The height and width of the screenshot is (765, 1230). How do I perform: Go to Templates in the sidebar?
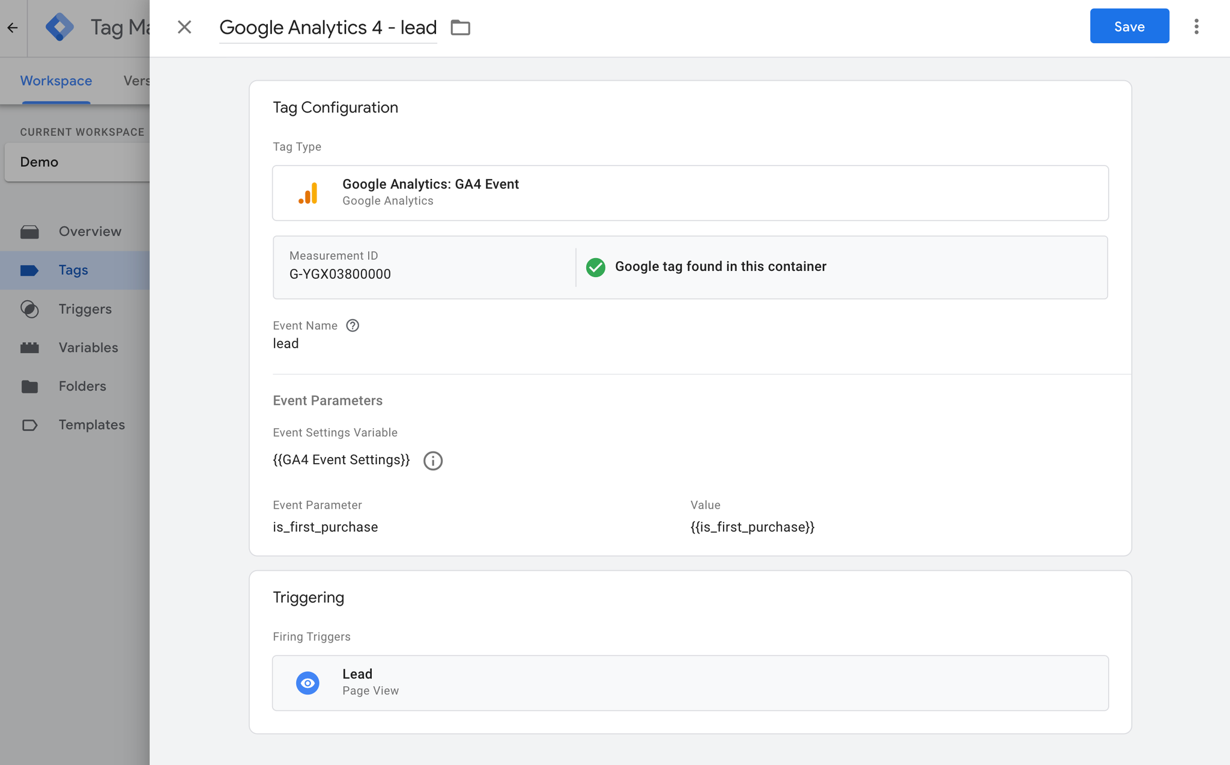91,425
